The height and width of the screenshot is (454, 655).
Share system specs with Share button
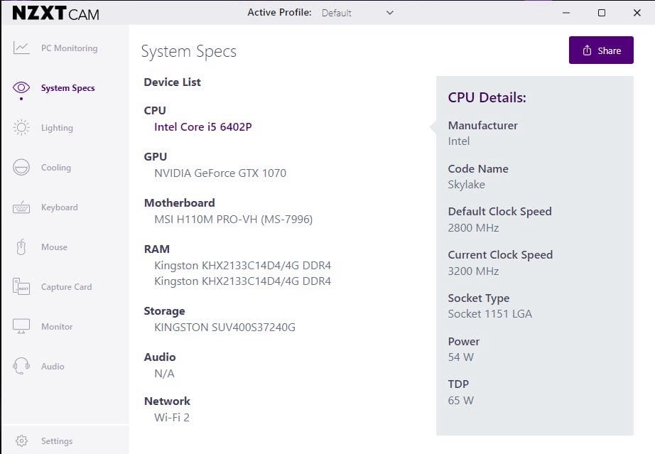click(x=601, y=50)
